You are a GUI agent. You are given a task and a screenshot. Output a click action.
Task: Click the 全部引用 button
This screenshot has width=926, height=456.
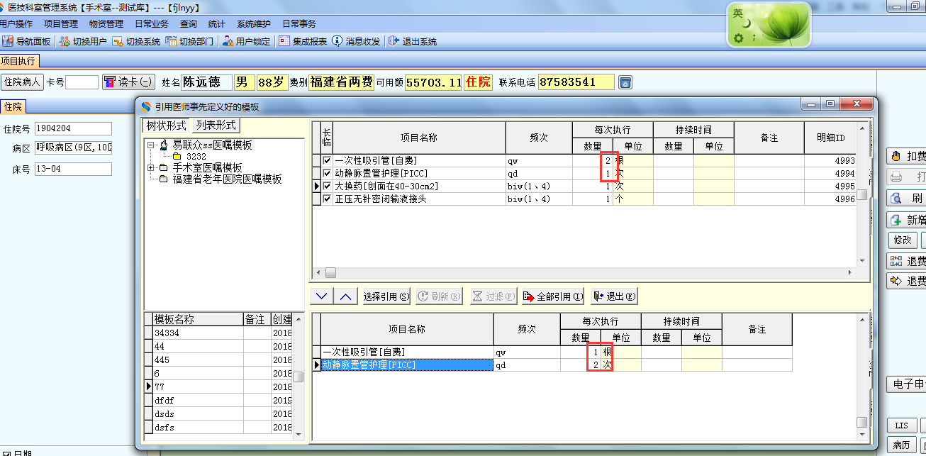click(553, 296)
